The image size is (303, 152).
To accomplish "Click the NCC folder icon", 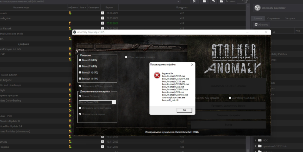I will (x=259, y=141).
